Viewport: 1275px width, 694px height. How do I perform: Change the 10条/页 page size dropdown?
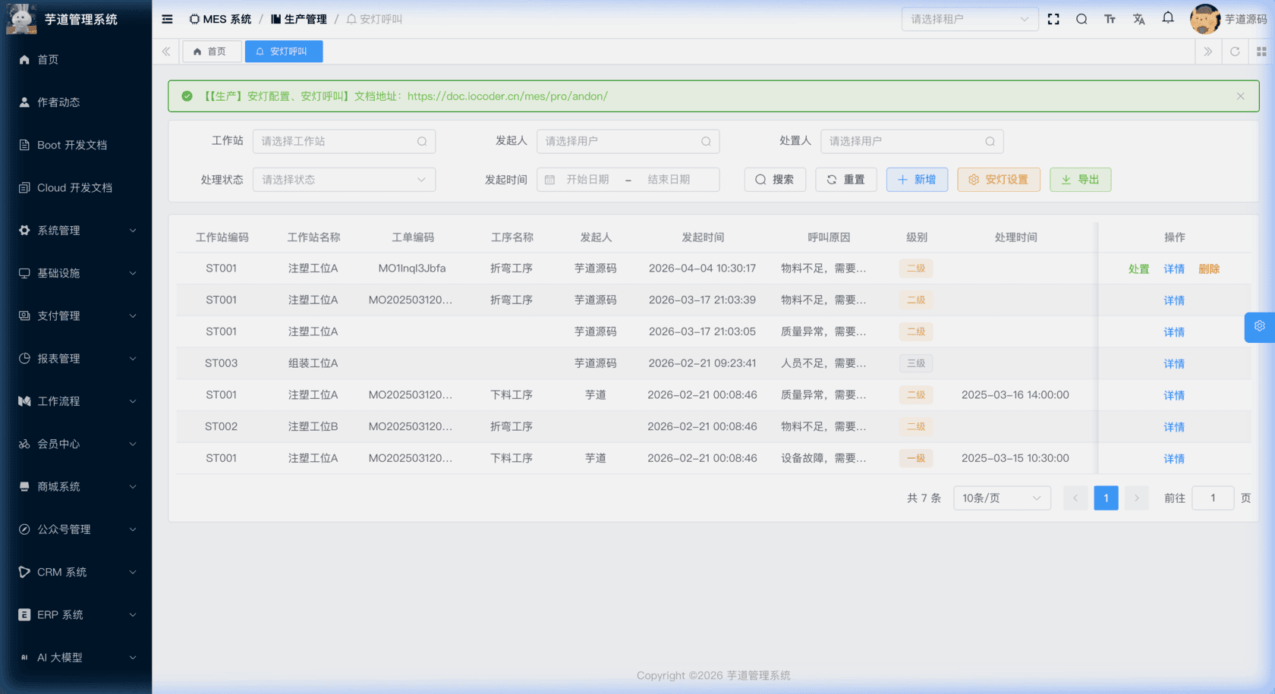click(1001, 498)
